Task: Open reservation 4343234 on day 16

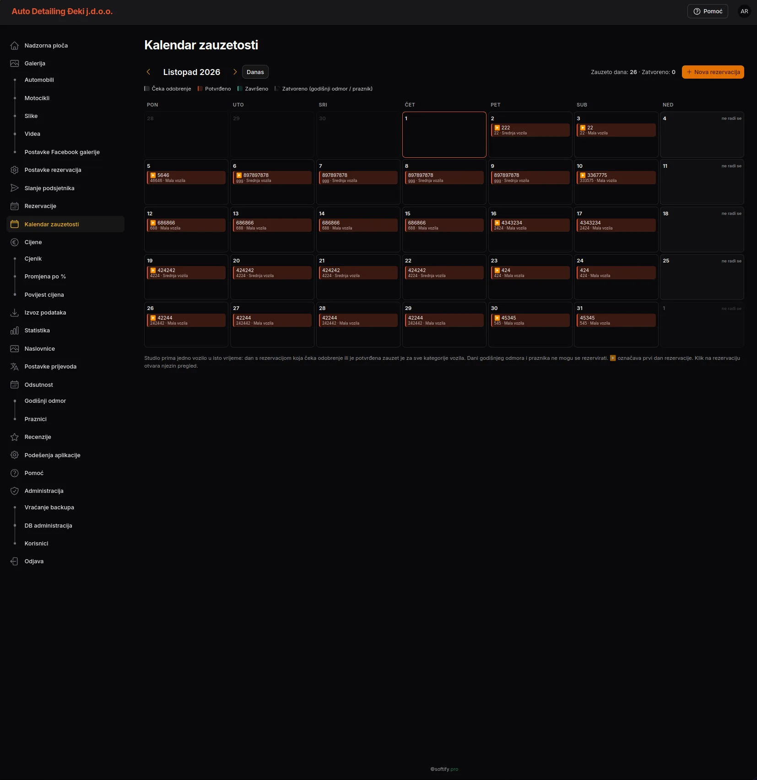Action: click(530, 225)
